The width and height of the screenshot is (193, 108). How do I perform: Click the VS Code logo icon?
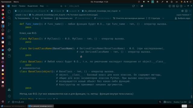point(8,6)
